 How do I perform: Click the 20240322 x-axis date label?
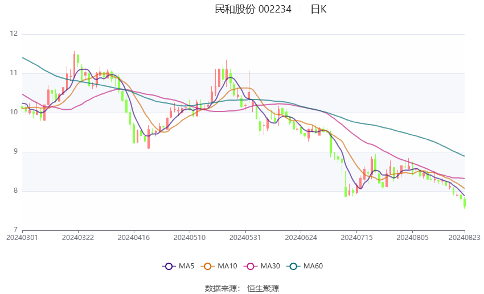pyautogui.click(x=78, y=238)
